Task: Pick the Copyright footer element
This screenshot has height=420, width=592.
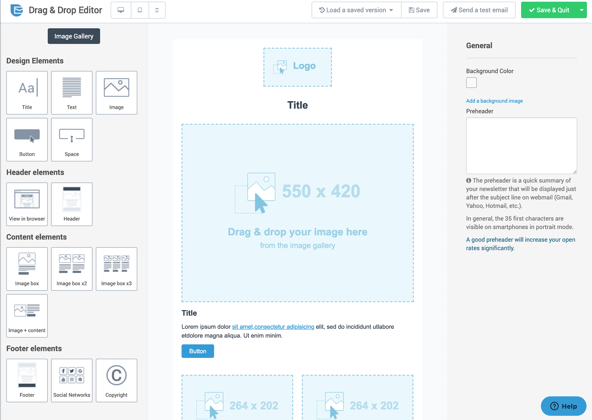Action: [x=117, y=380]
